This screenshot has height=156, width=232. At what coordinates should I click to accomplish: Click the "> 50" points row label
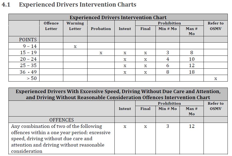point(32,78)
